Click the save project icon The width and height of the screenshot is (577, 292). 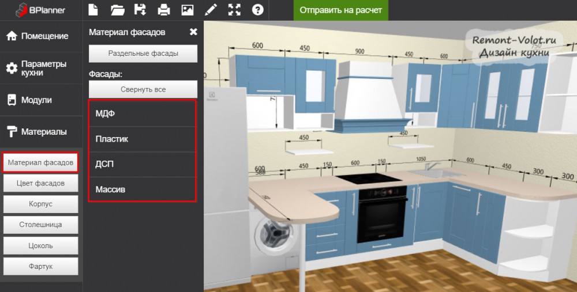[x=140, y=10]
